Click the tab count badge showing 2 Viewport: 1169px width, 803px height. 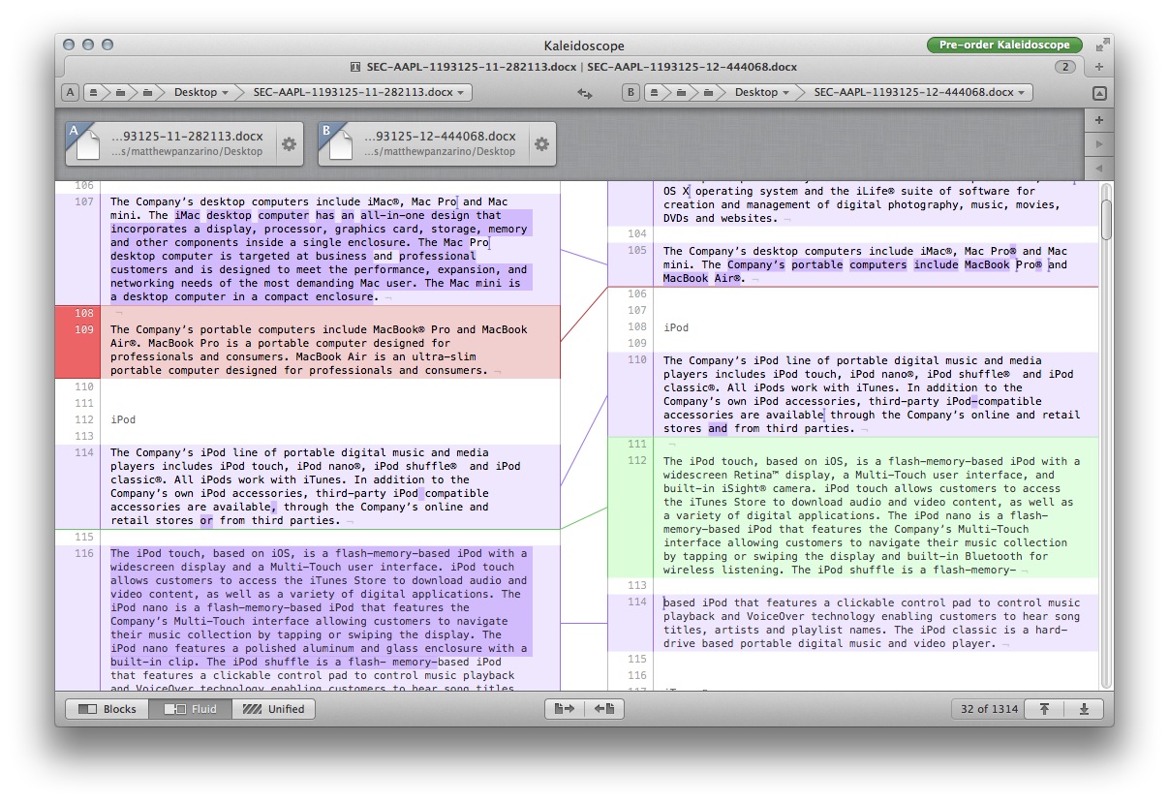tap(1065, 67)
